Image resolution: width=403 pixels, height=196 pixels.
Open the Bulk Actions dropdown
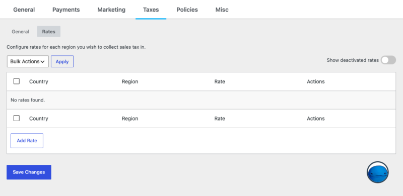28,62
